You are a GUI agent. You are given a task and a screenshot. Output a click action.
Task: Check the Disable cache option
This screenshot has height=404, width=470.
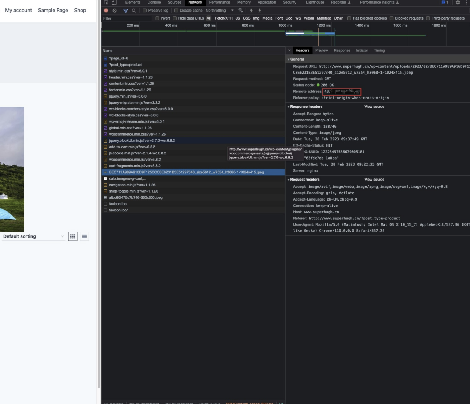pyautogui.click(x=176, y=11)
